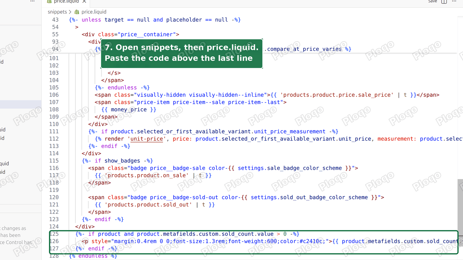Click the 'endunless' line at line 105

pos(122,88)
